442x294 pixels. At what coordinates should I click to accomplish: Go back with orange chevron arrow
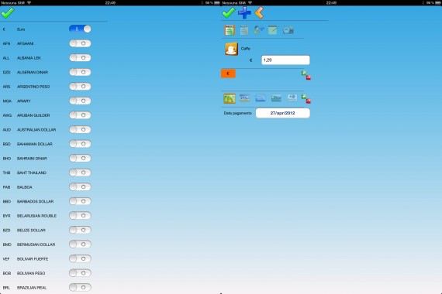tap(259, 13)
